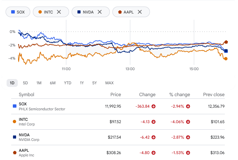This screenshot has height=160, width=238.
Task: Click the -2% axis label
Action: pos(12,45)
